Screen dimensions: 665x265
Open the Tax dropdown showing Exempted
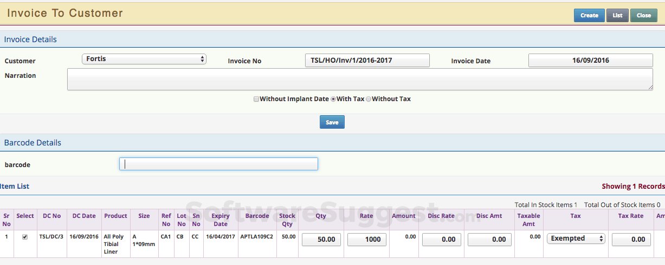coord(576,239)
